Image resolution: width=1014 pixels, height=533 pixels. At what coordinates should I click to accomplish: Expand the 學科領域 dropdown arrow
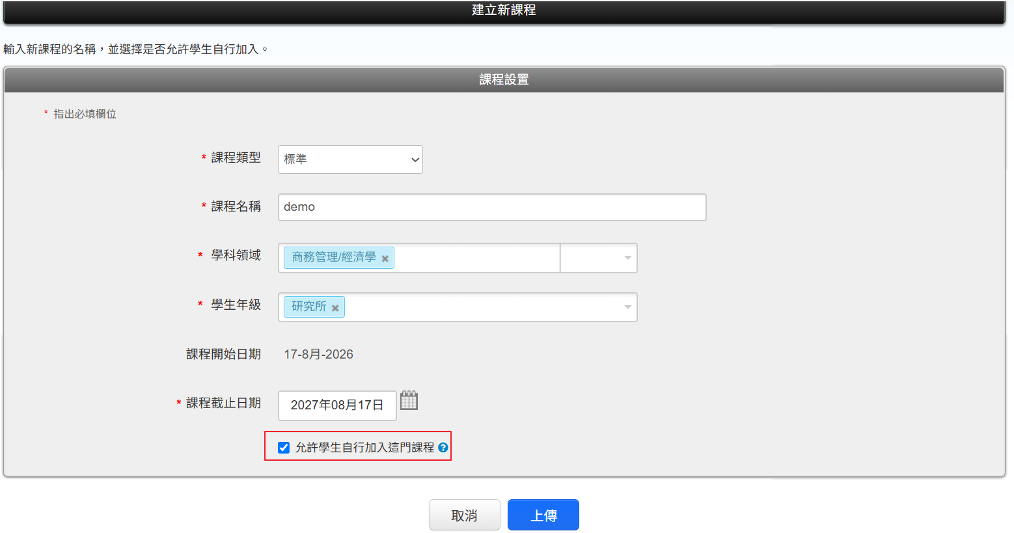[628, 258]
